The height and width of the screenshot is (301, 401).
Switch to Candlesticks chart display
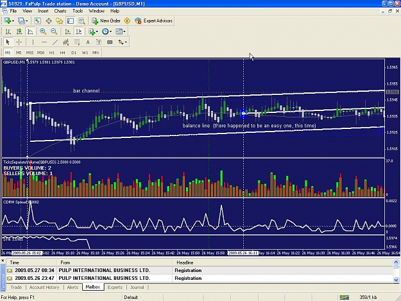pyautogui.click(x=19, y=31)
